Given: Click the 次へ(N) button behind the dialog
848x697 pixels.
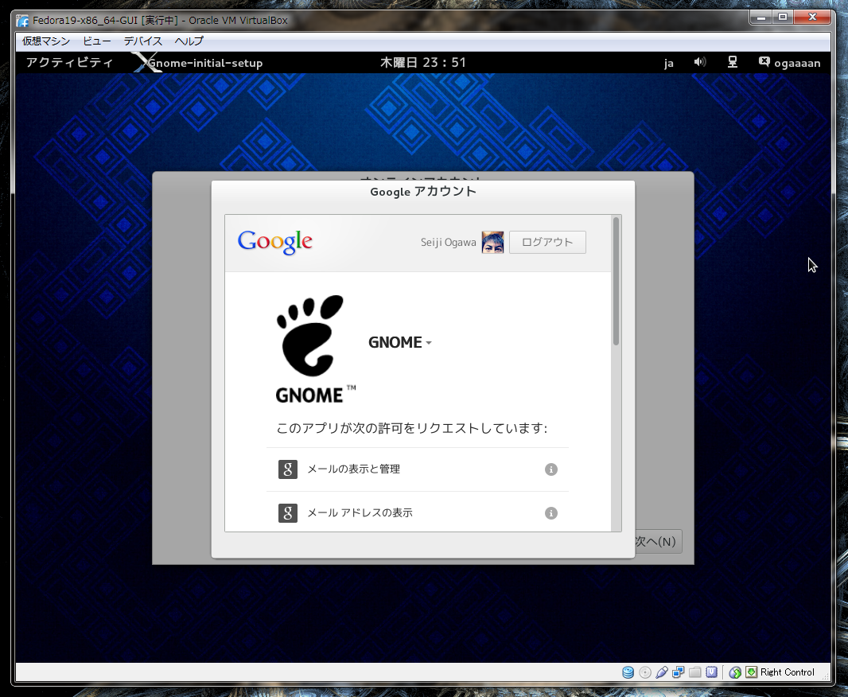Looking at the screenshot, I should pos(658,541).
